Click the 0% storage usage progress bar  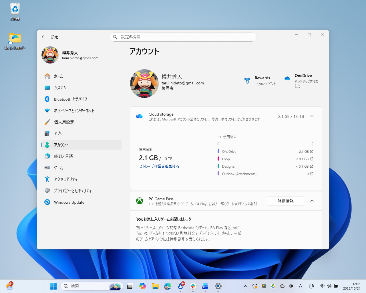(265, 143)
